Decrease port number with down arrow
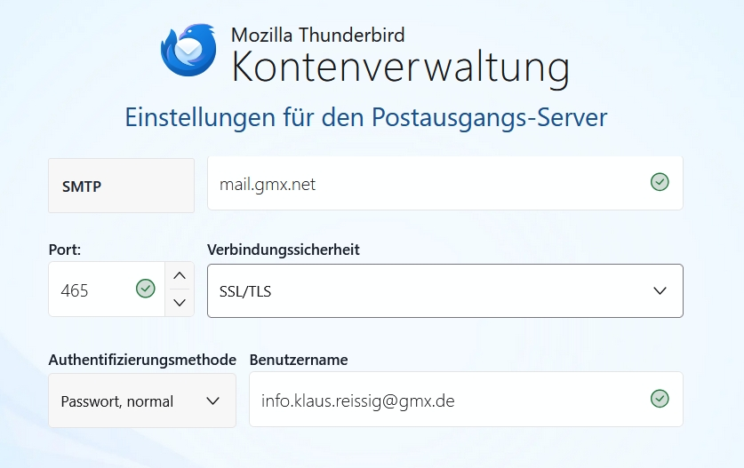 180,303
